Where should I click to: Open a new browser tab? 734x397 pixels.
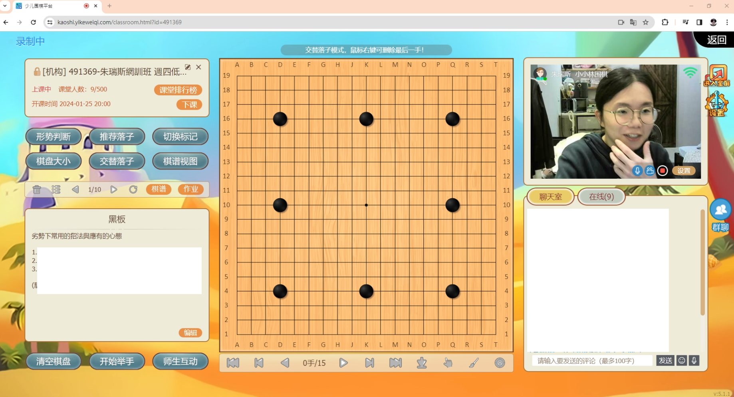[x=109, y=6]
